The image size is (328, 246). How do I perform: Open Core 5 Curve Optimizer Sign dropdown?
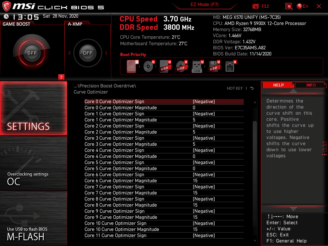click(204, 162)
